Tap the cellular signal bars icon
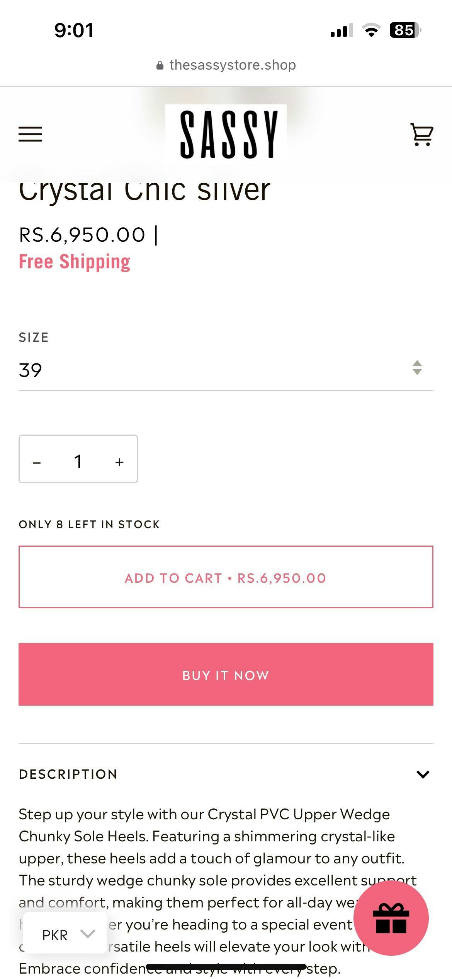The image size is (452, 979). (x=342, y=30)
